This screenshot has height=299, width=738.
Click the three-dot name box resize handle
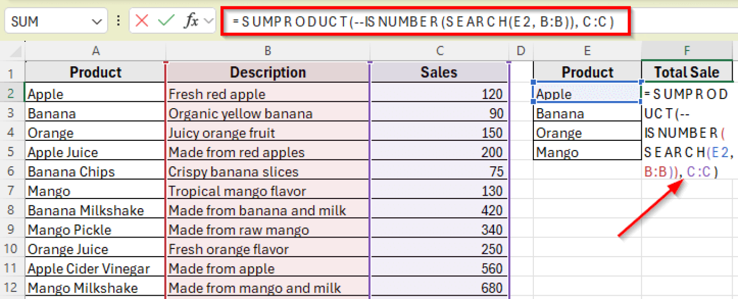(x=119, y=21)
